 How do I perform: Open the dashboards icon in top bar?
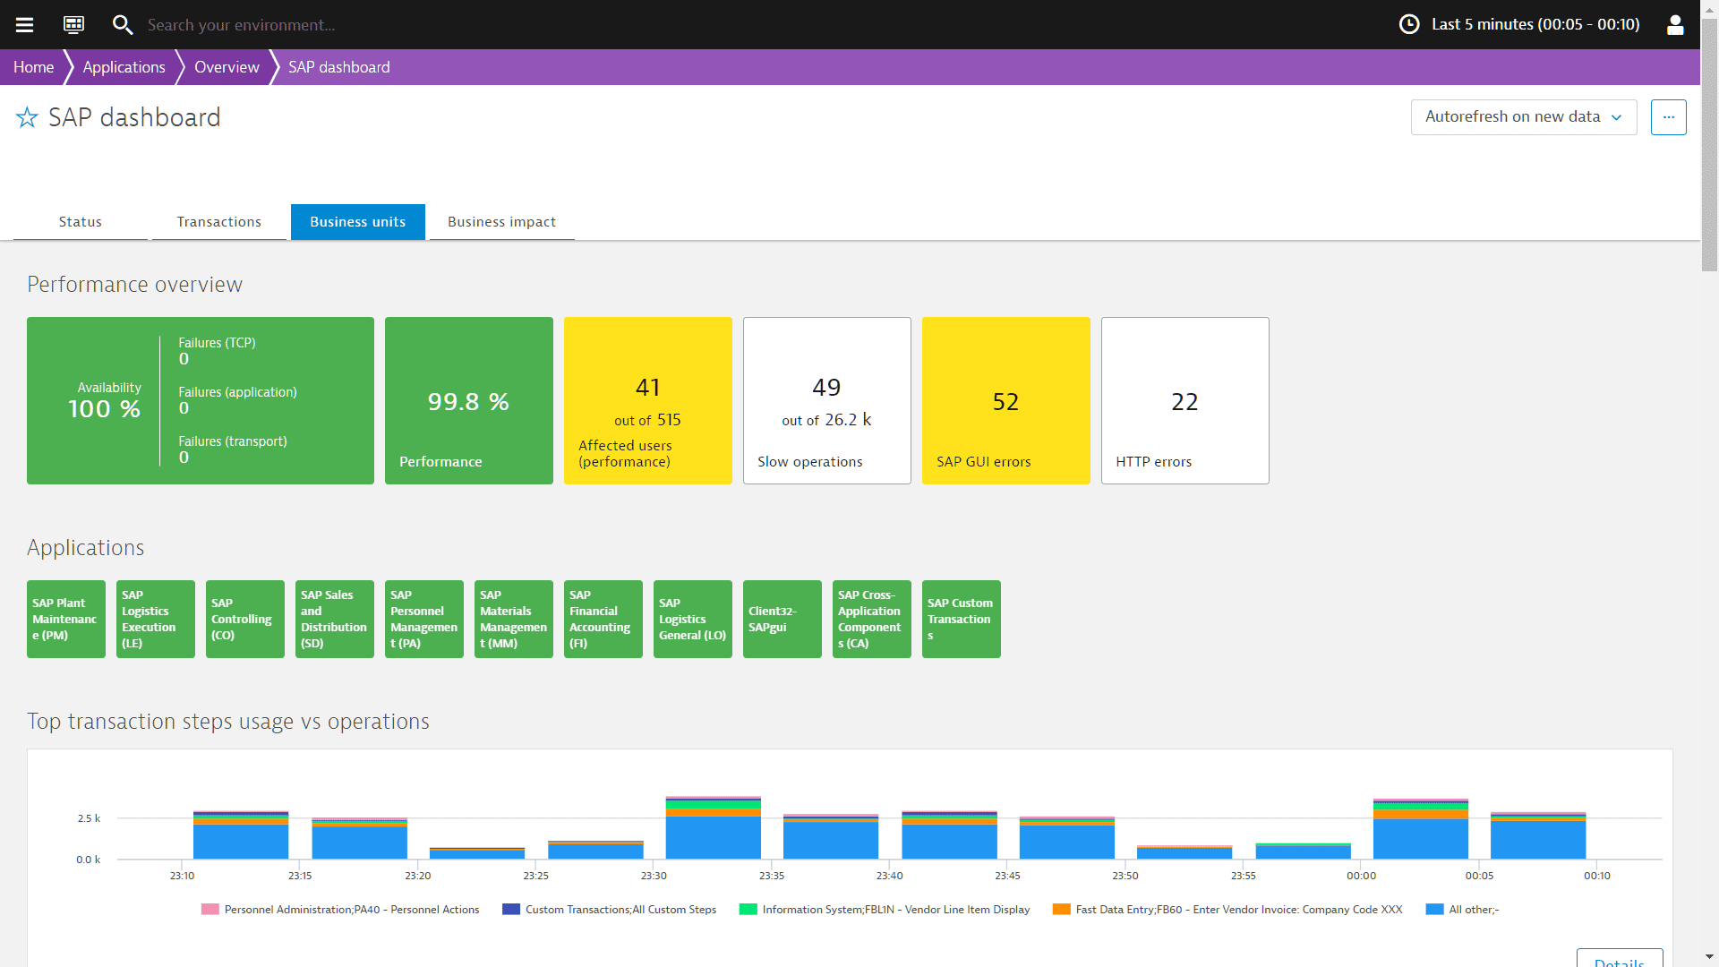coord(73,24)
